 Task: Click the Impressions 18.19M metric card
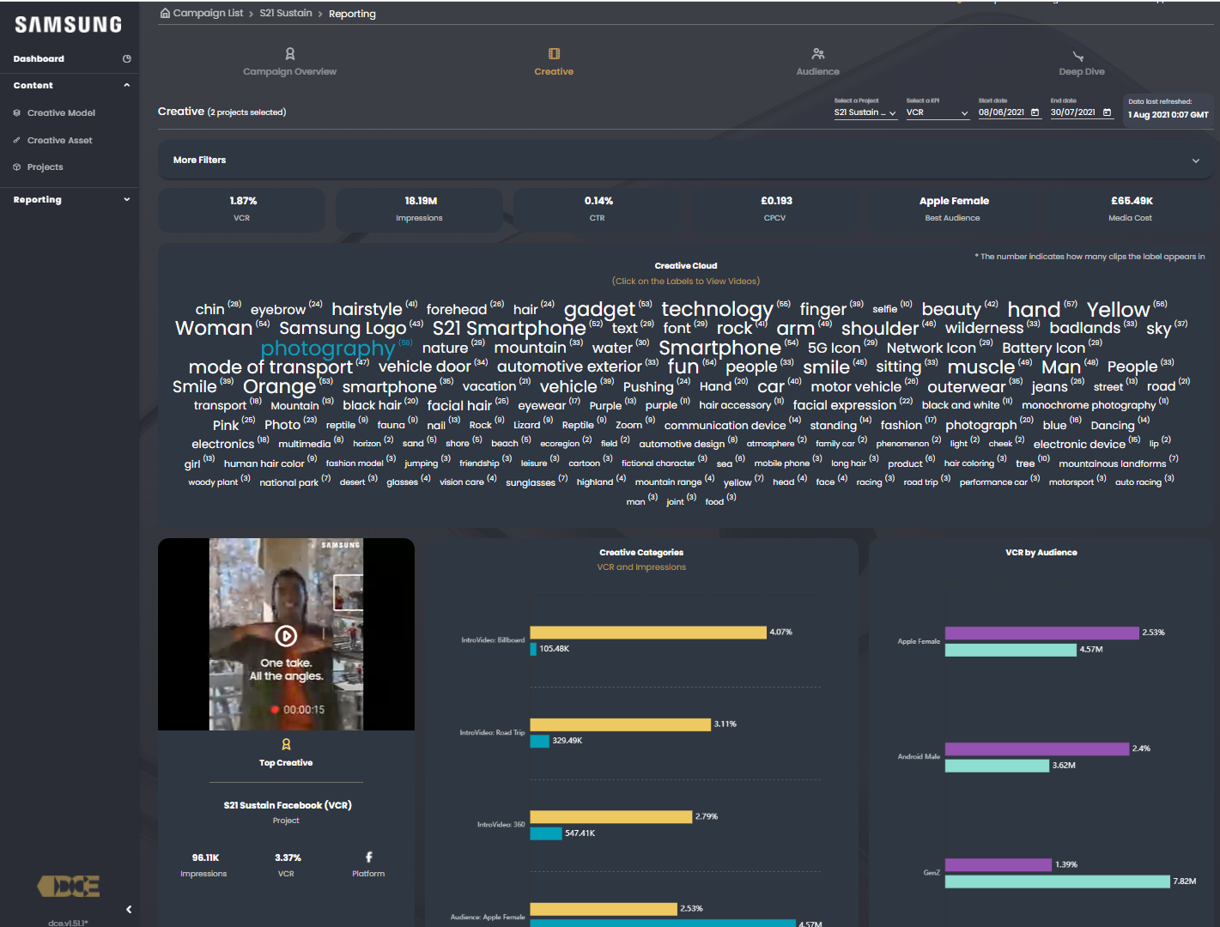click(x=420, y=210)
